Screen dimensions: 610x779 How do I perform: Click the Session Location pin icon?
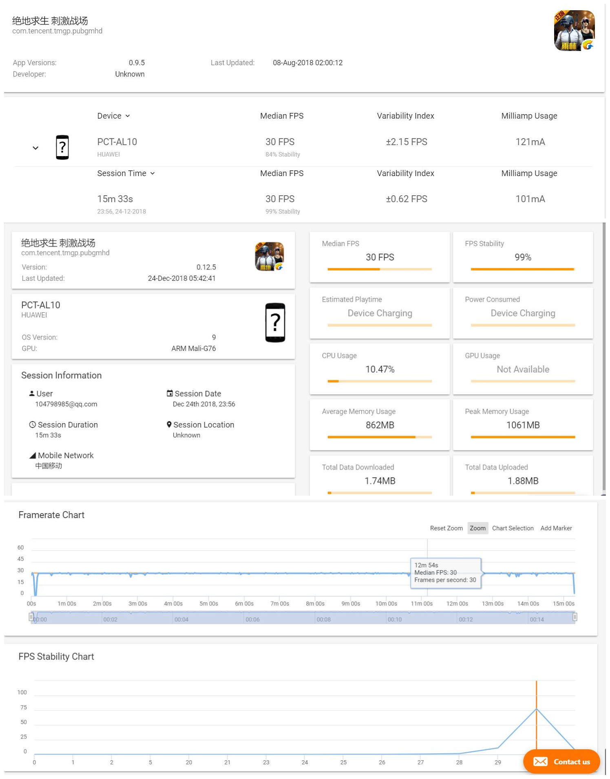click(x=169, y=424)
